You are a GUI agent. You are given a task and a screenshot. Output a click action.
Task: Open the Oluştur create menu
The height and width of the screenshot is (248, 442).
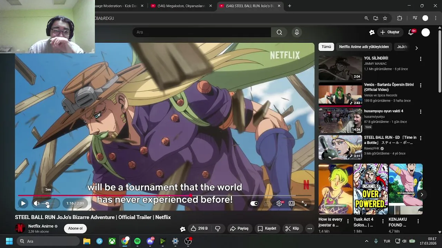pyautogui.click(x=390, y=32)
